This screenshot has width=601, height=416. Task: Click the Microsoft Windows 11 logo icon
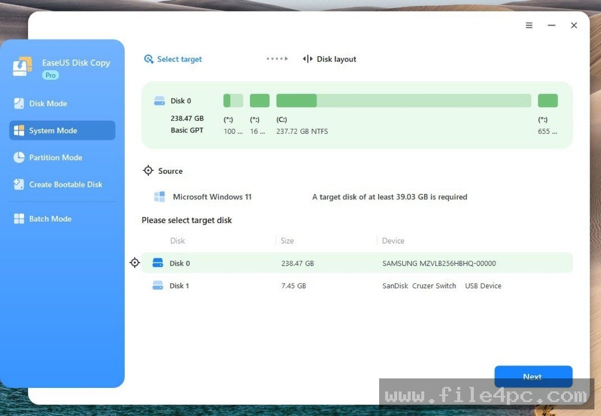click(x=159, y=197)
